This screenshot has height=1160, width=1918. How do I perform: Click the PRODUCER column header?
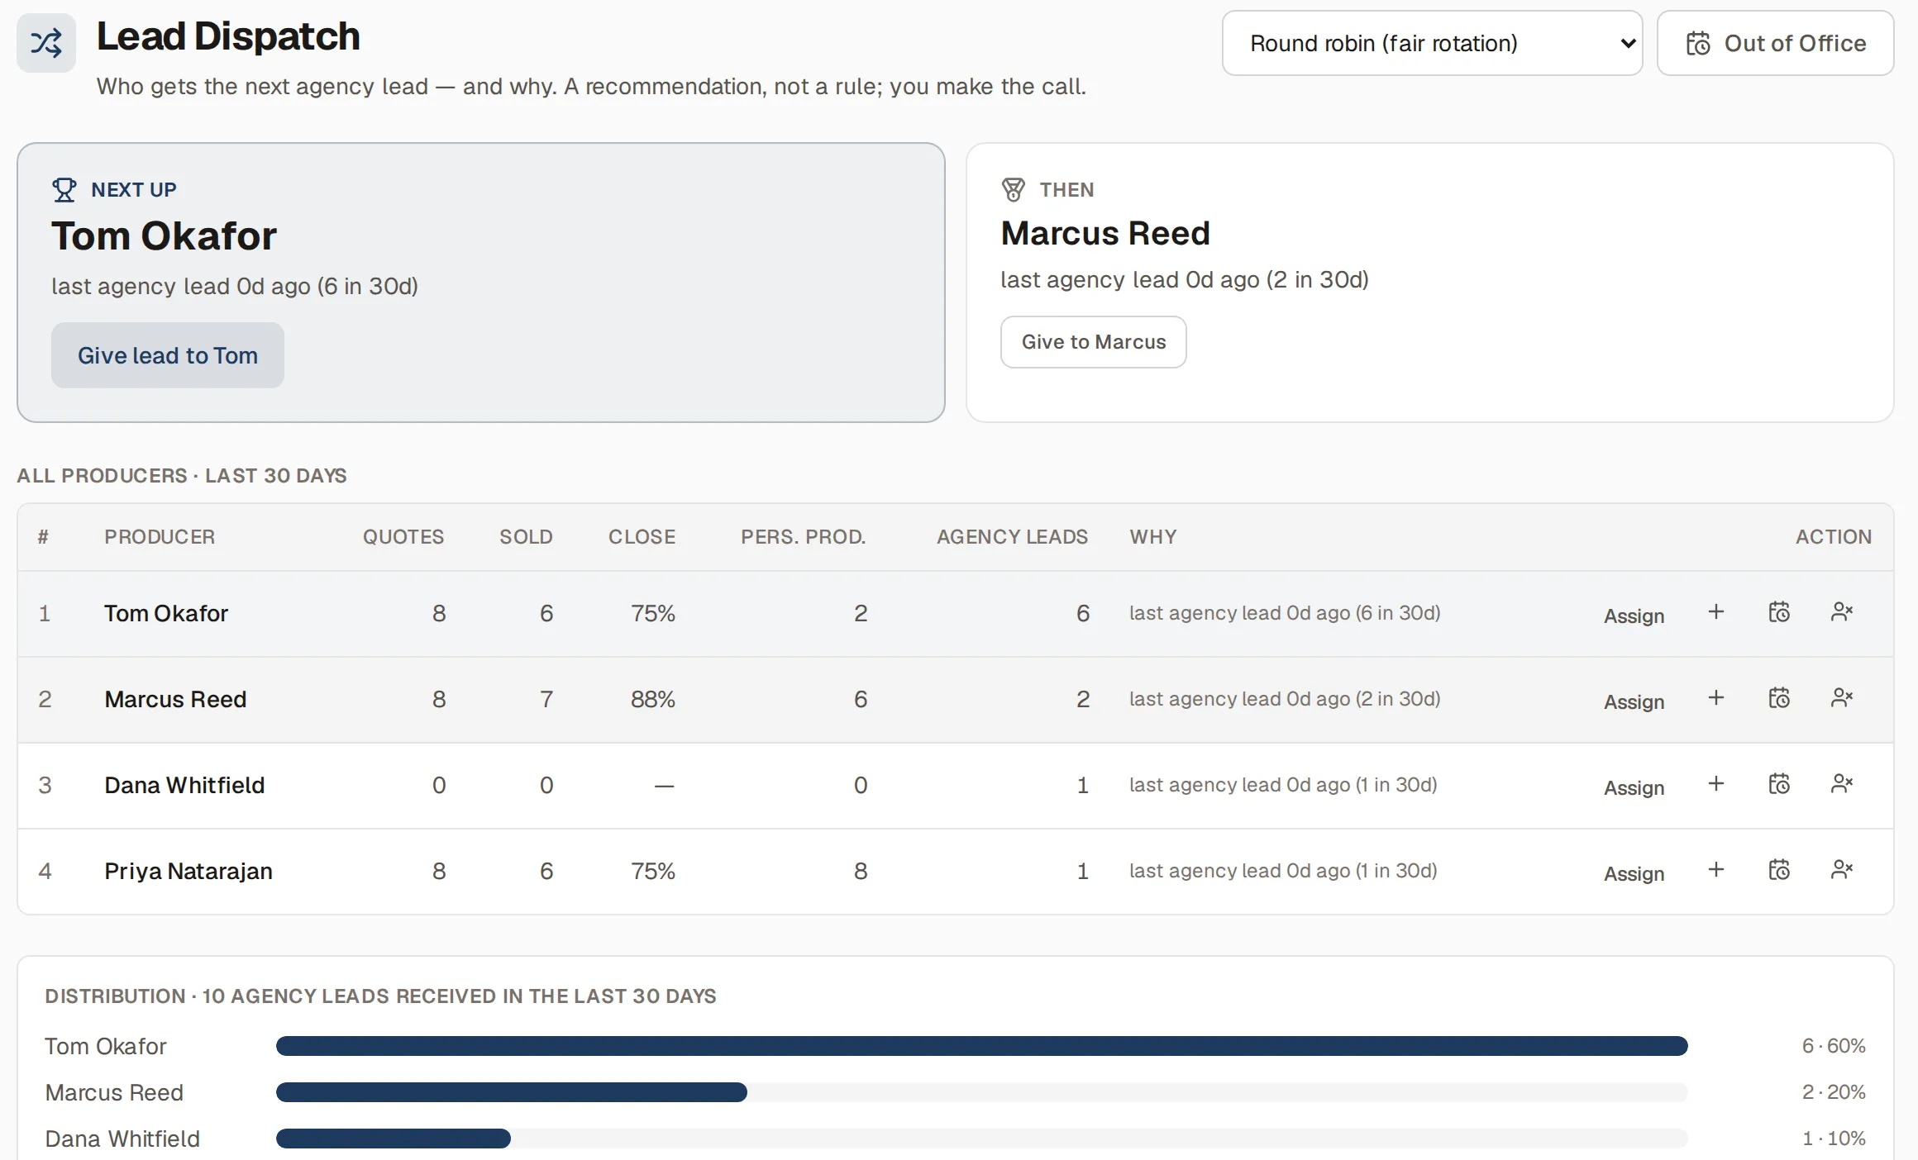click(x=160, y=537)
